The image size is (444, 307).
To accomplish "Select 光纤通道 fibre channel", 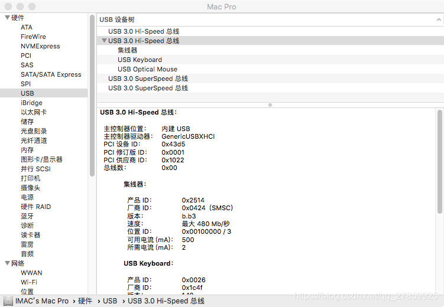I will pyautogui.click(x=34, y=141).
